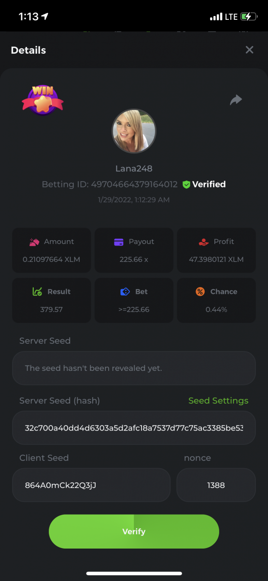Viewport: 268px width, 581px height.
Task: Click the Verify button
Action: click(x=134, y=532)
